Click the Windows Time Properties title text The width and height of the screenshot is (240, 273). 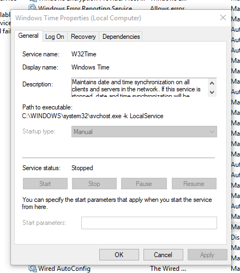[x=78, y=18]
